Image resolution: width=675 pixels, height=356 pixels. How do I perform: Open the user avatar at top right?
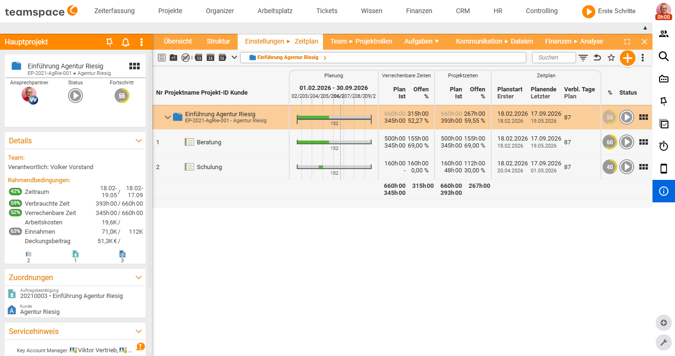click(x=664, y=11)
